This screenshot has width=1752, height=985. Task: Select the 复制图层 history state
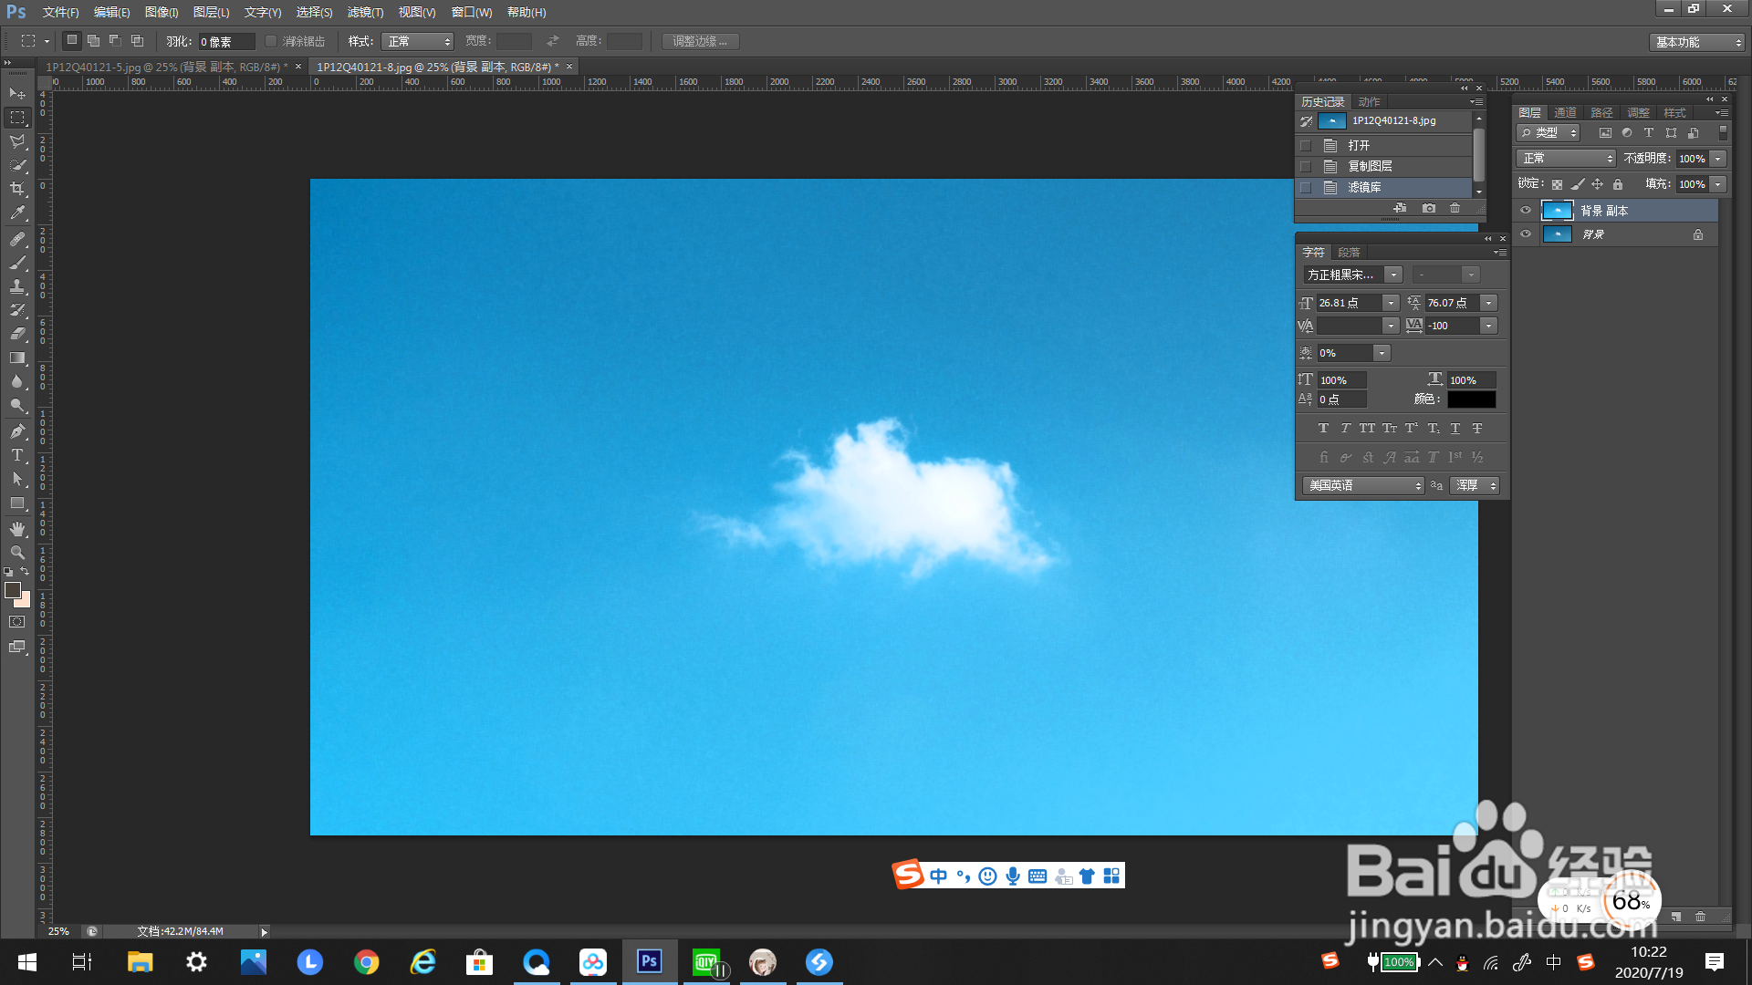[1370, 166]
